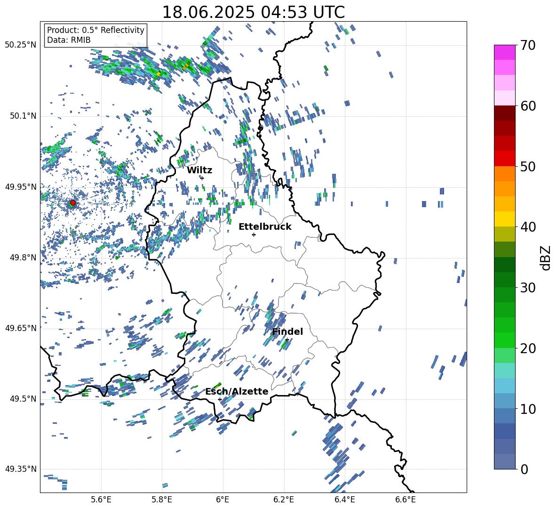Click the 49.8°N latitude label
Screen dimensions: 557x509
pos(23,258)
